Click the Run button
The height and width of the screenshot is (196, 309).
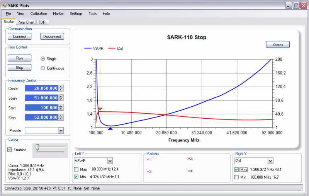[x=20, y=58]
